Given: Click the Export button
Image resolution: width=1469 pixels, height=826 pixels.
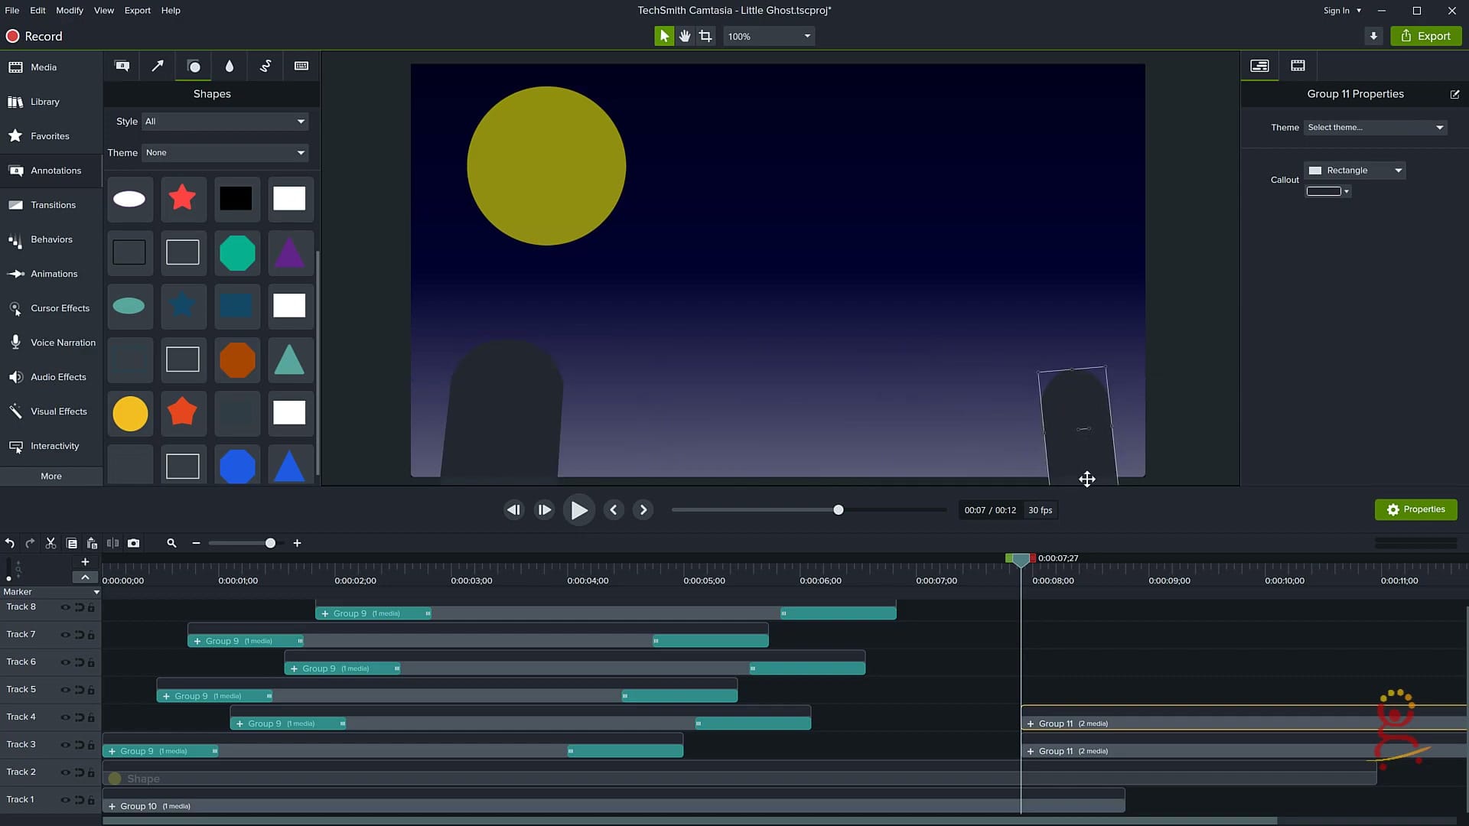Looking at the screenshot, I should coord(1425,35).
